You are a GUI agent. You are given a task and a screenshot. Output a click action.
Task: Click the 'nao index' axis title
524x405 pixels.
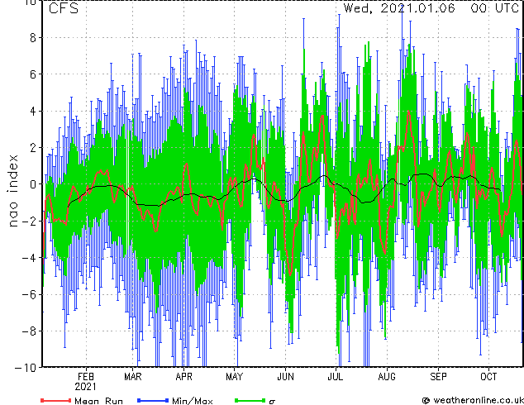pyautogui.click(x=12, y=191)
